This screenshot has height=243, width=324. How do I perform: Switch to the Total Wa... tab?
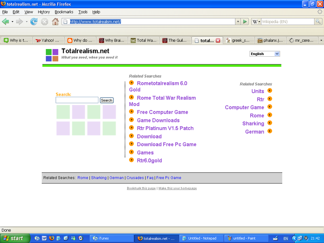point(144,40)
